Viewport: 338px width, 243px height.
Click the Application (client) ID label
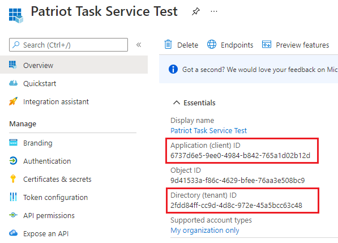pos(205,146)
